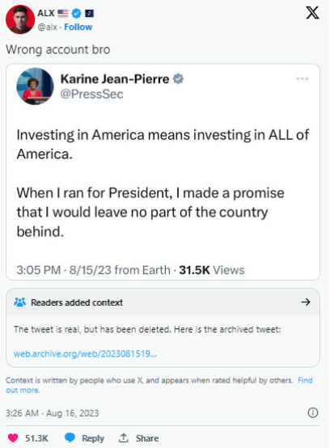
Task: Open the @PressSec handle
Action: pyautogui.click(x=91, y=94)
